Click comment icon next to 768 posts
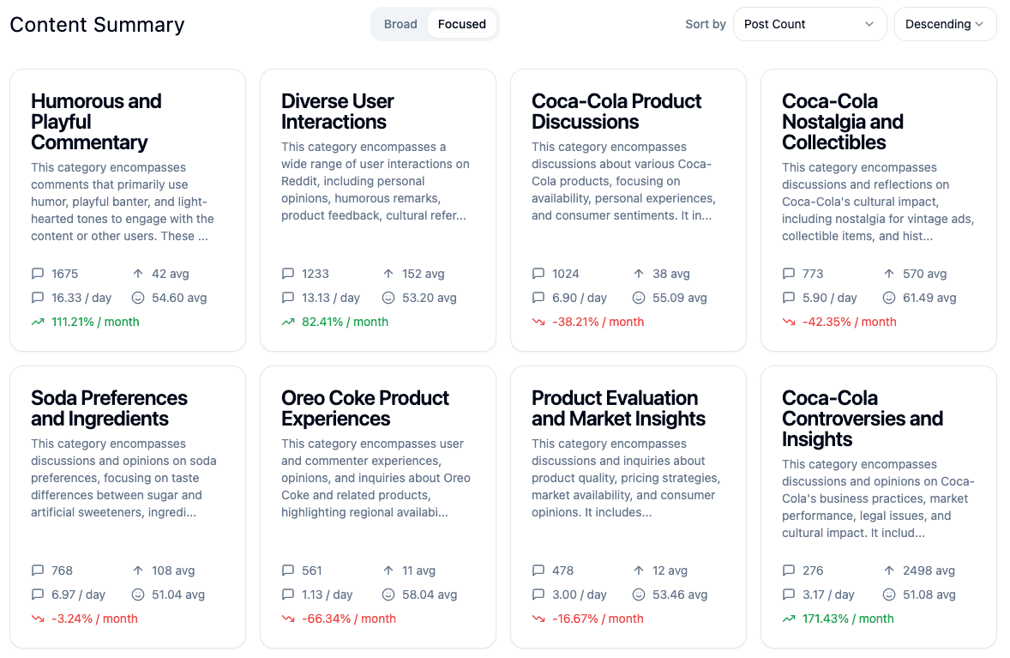 coord(38,570)
